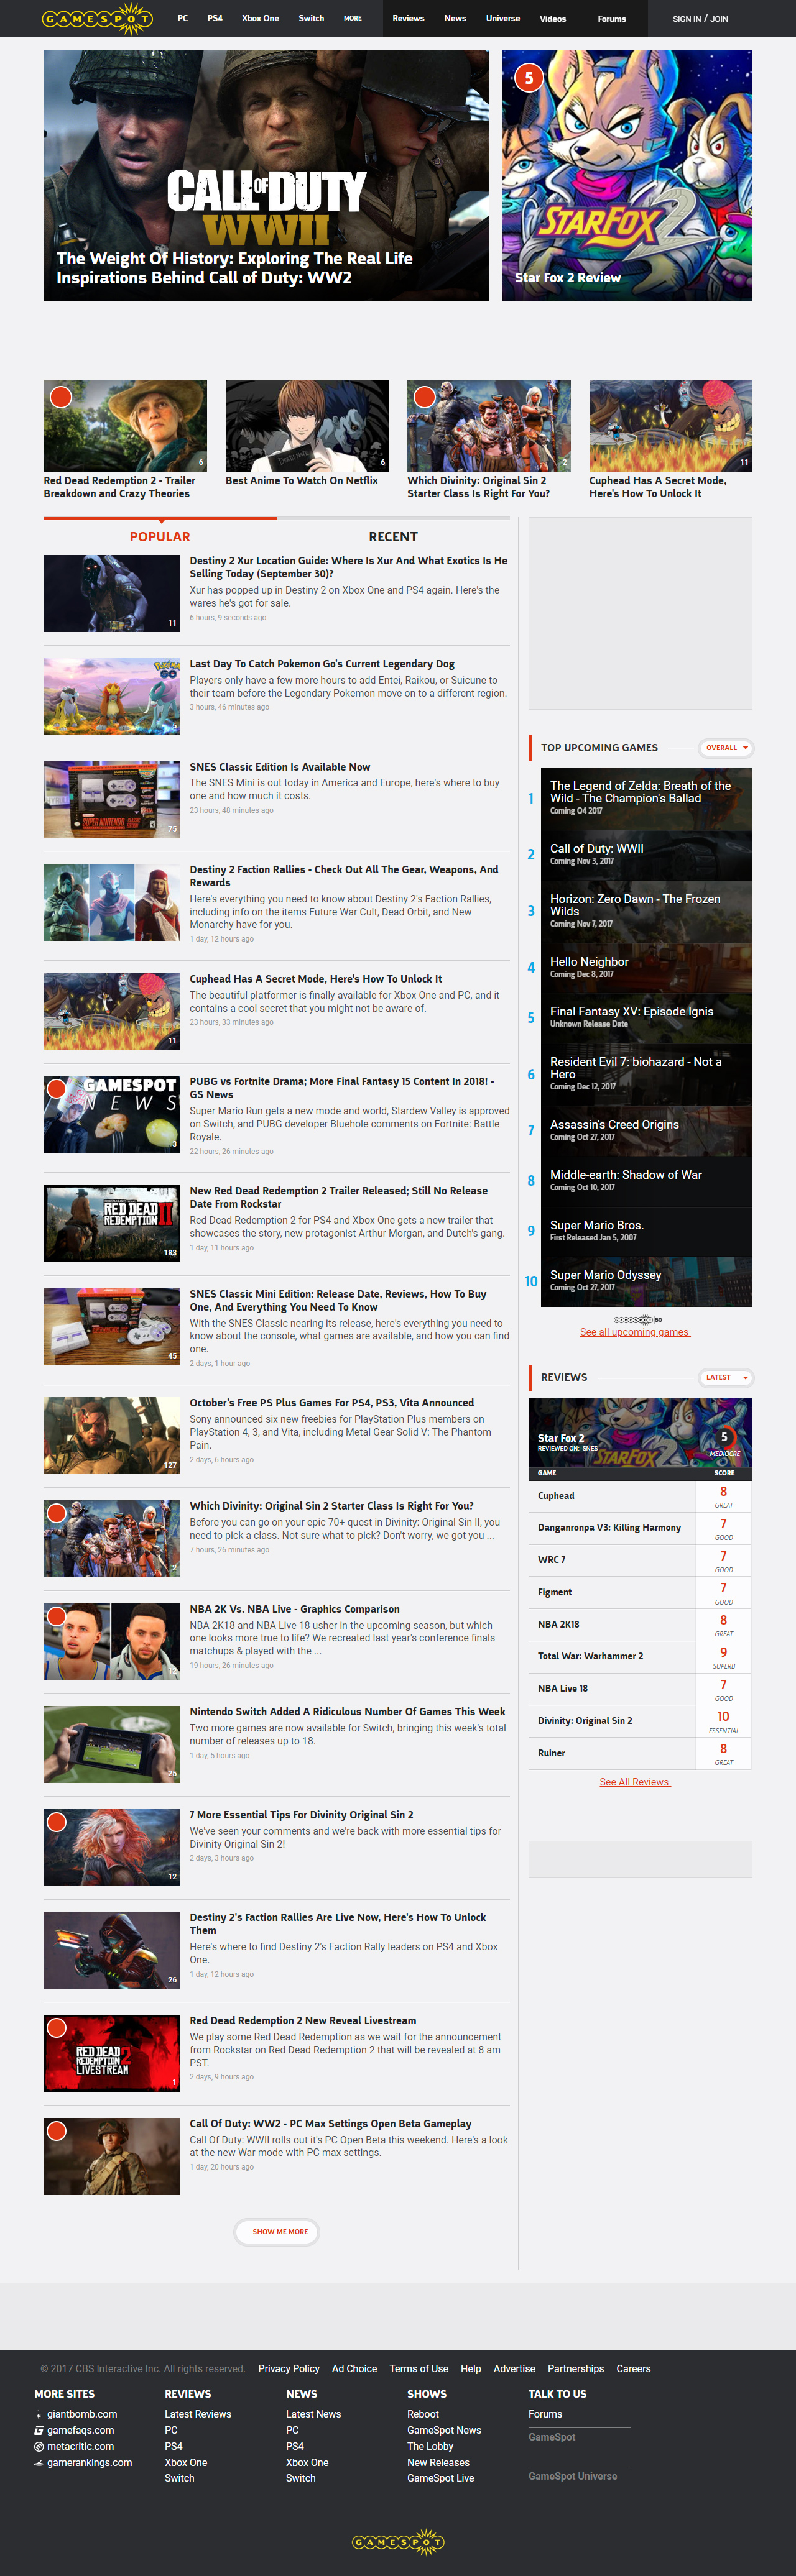Open the Best Anime To Watch On Netflix thumbnail
Screen dimensions: 796x2576
point(307,425)
